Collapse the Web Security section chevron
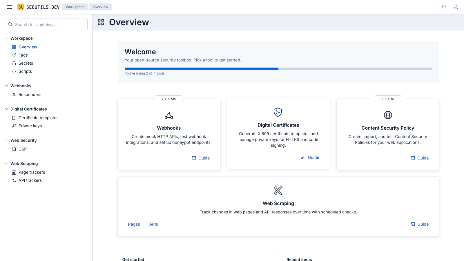This screenshot has height=261, width=464. [6, 140]
